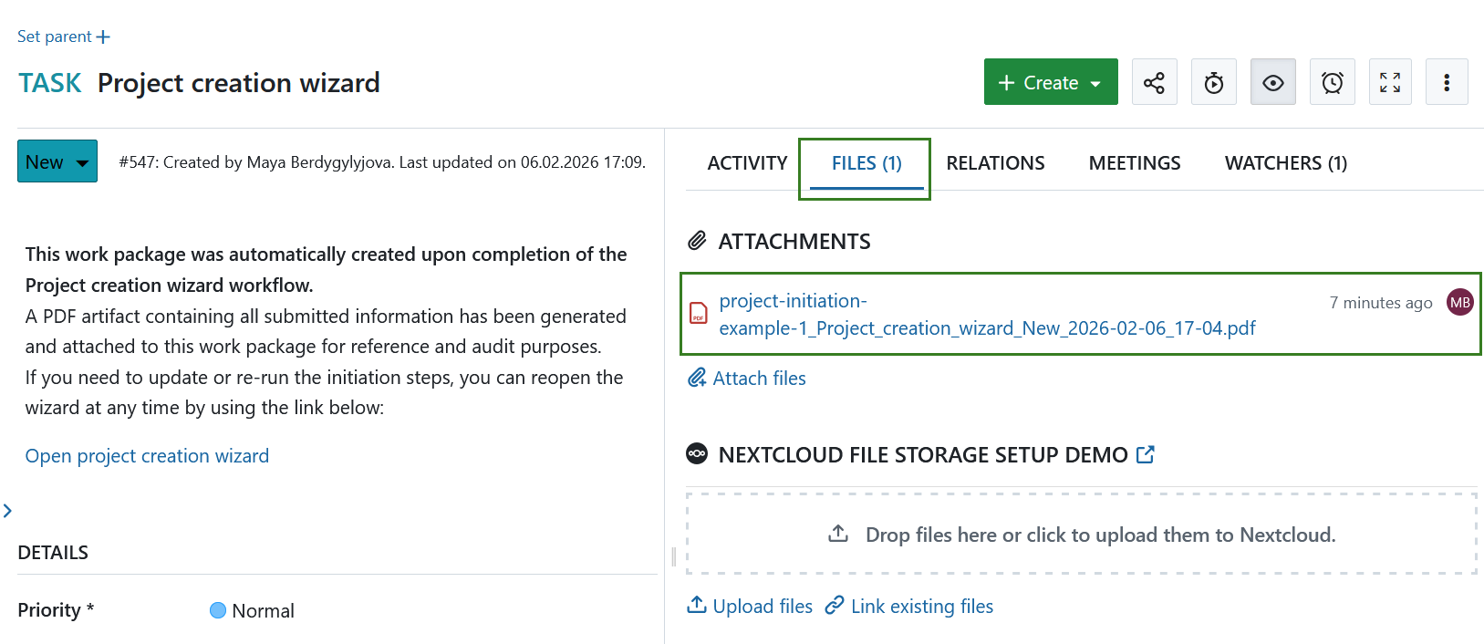
Task: Set a reminder with the alarm clock icon
Action: point(1332,83)
